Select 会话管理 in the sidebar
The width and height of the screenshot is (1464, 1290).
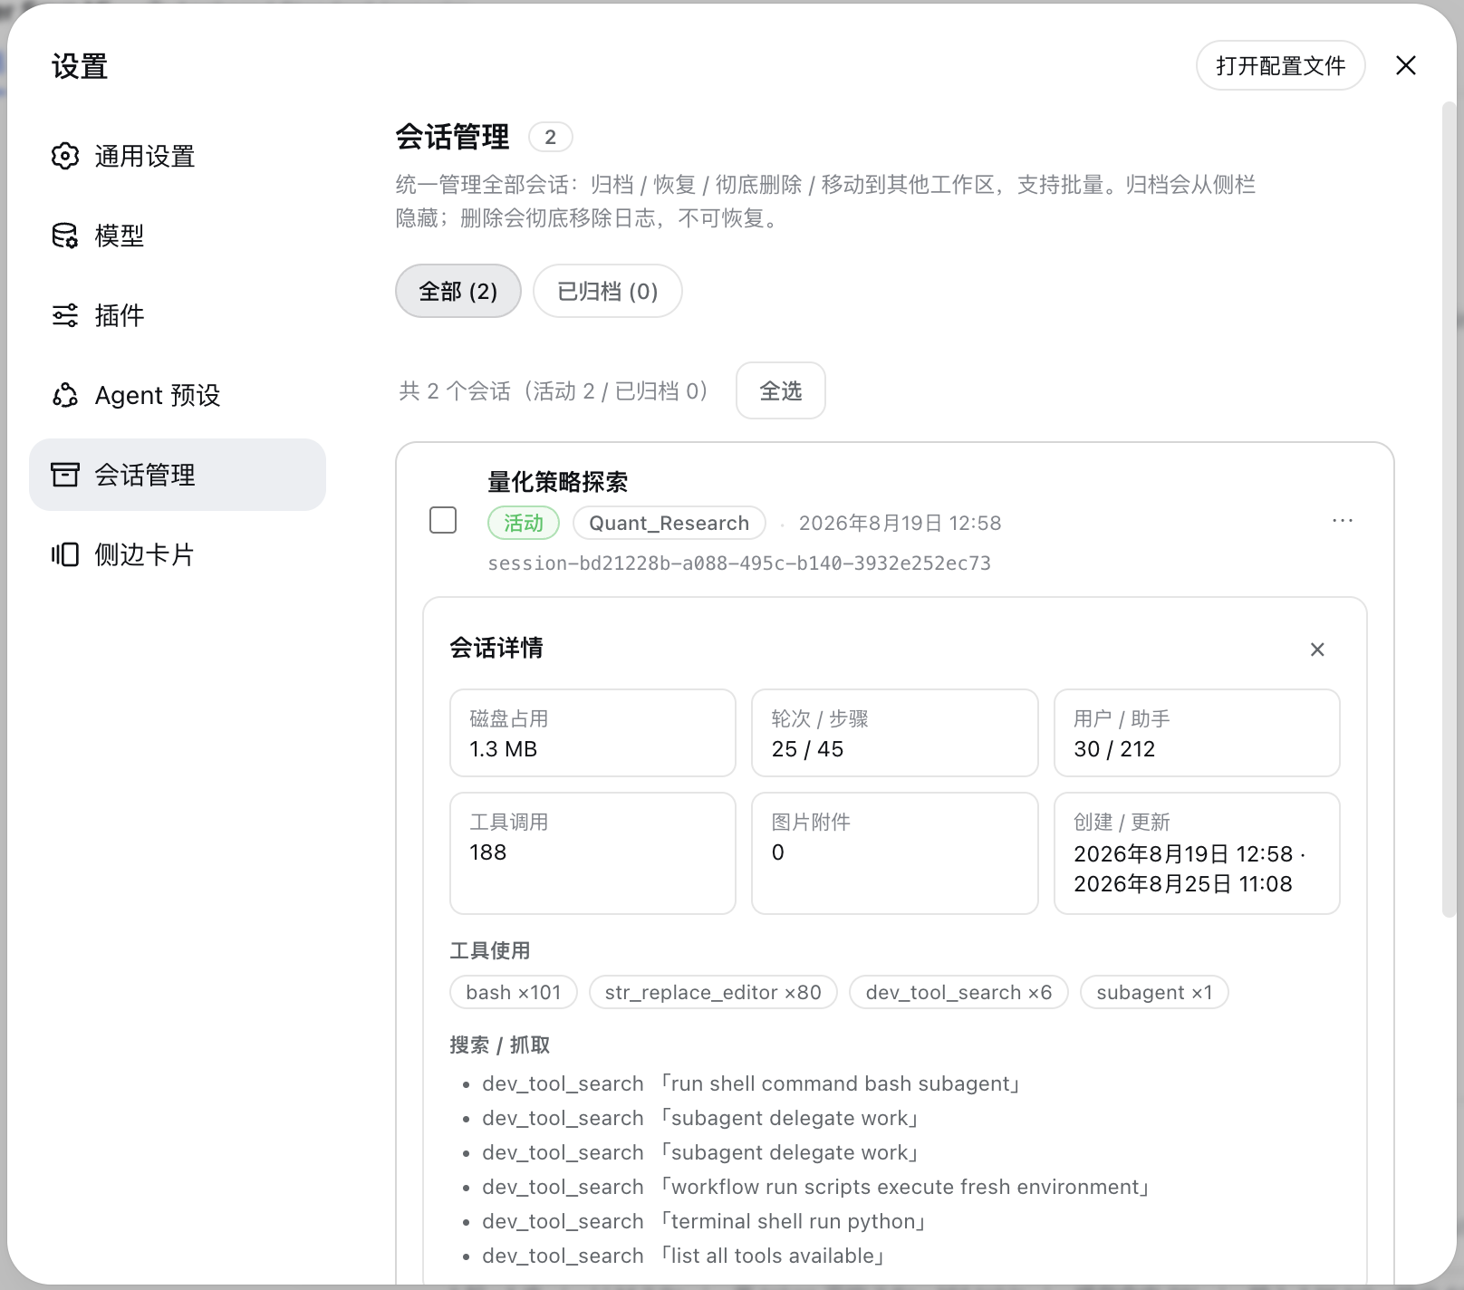[x=178, y=475]
